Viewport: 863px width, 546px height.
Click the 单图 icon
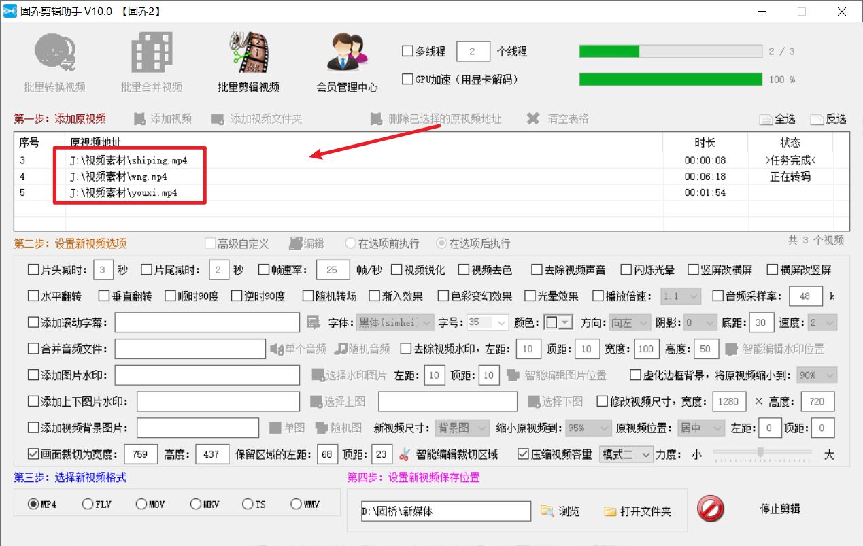tap(275, 428)
